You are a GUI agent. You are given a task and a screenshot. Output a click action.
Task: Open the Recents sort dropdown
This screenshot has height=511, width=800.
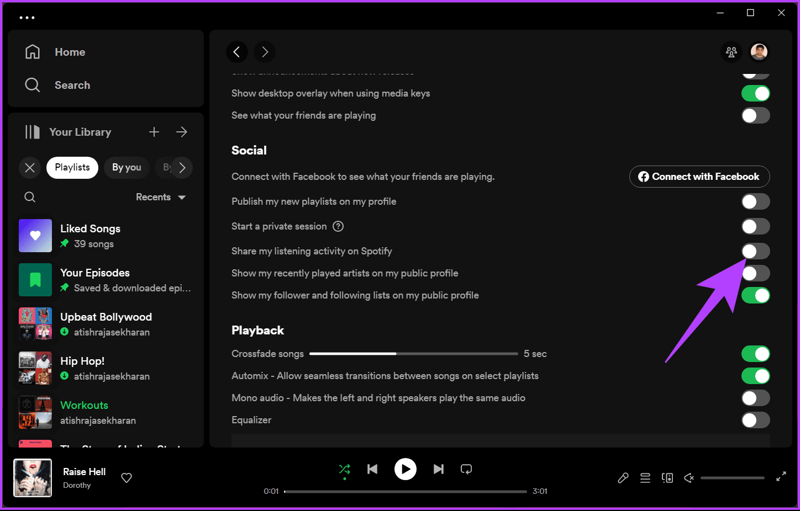161,197
